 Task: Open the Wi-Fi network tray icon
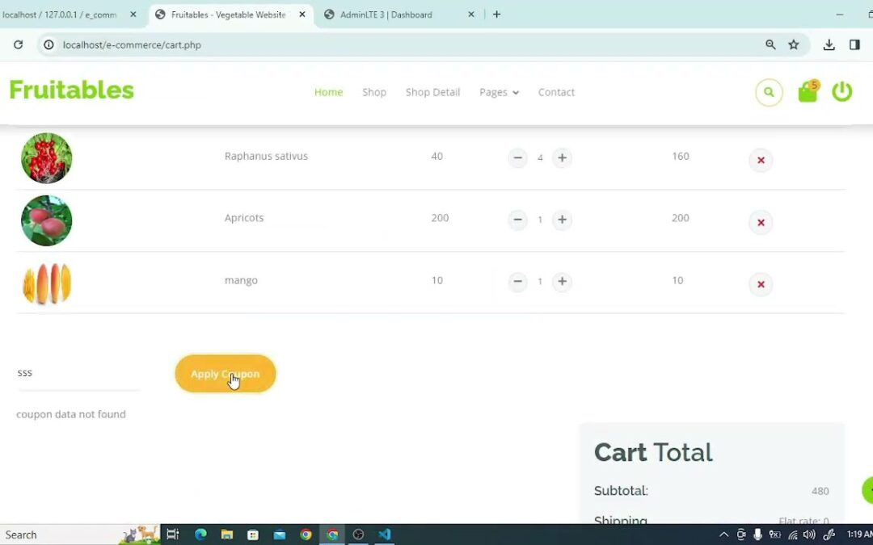tap(792, 535)
